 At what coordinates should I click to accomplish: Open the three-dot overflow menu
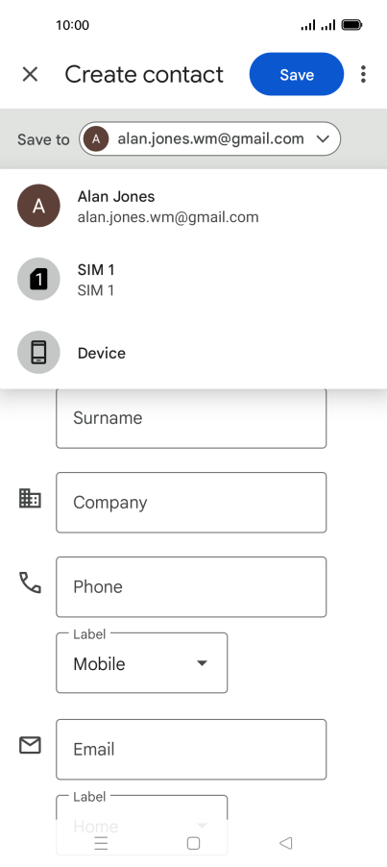[363, 74]
